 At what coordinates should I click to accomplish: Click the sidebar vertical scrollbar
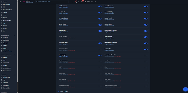pos(18,42)
